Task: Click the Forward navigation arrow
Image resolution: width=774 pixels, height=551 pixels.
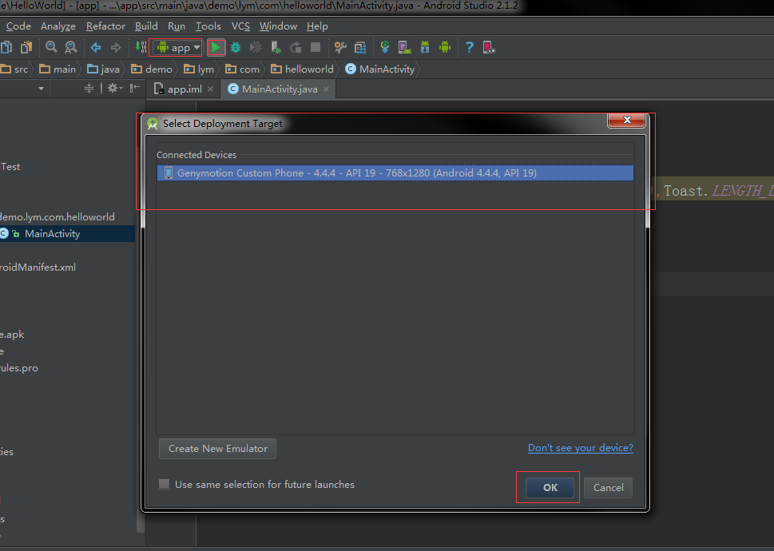Action: 116,47
